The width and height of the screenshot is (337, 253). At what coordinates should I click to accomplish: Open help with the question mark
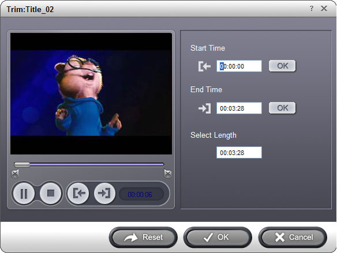(312, 9)
